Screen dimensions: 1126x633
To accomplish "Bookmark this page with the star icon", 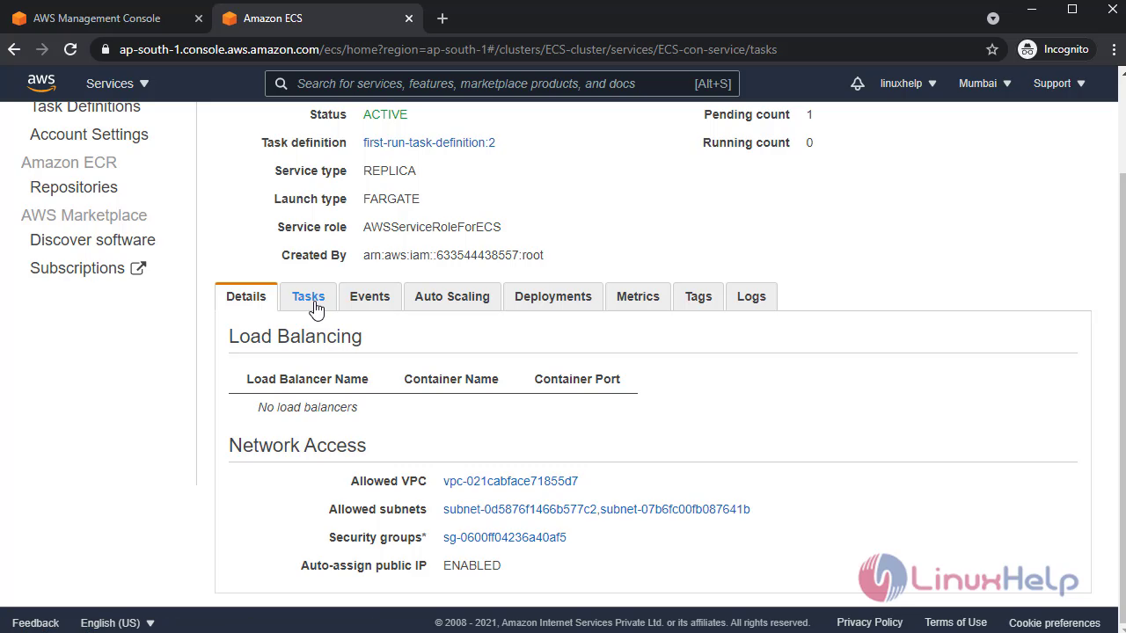I will coord(992,49).
